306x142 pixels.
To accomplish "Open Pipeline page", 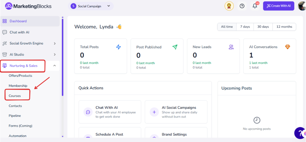I will [15, 116].
